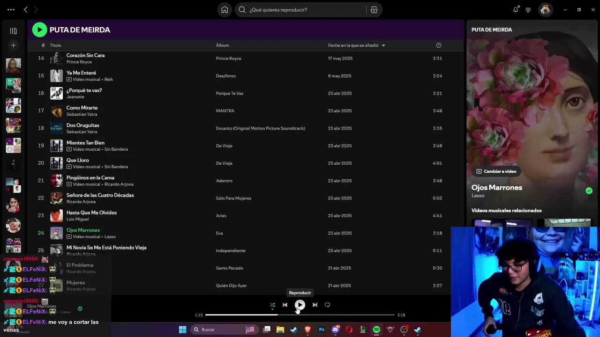Click the green saved checkmark for Ojos Marrones
Image resolution: width=600 pixels, height=337 pixels.
pos(589,190)
